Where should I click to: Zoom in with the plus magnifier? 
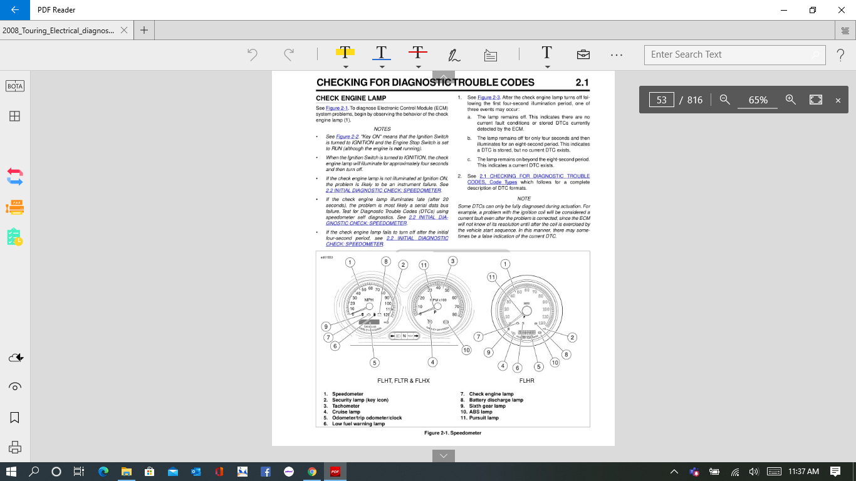click(791, 100)
